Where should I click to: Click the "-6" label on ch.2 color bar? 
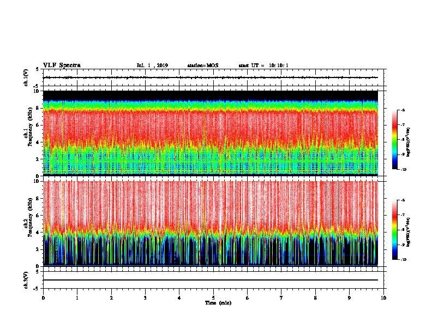click(x=403, y=200)
